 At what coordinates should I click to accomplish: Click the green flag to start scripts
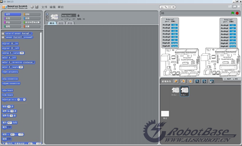[233, 13]
